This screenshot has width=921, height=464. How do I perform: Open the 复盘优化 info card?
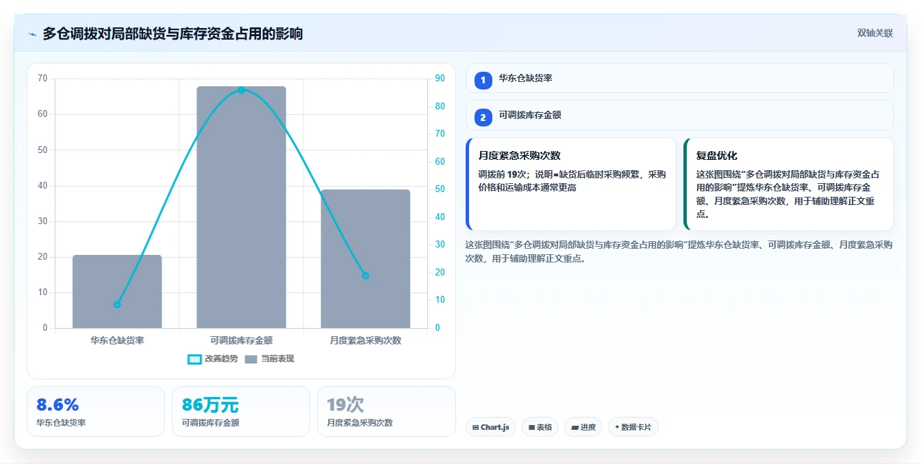[789, 185]
